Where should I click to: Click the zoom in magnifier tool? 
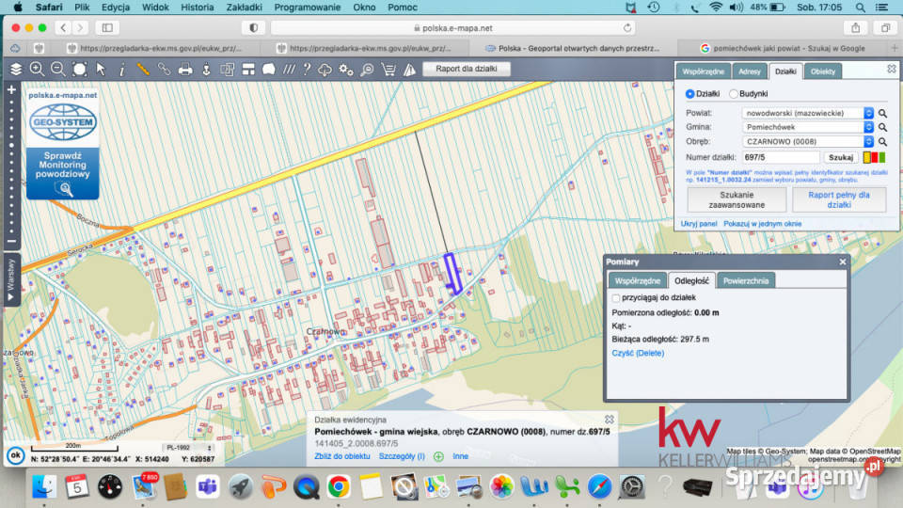[37, 69]
